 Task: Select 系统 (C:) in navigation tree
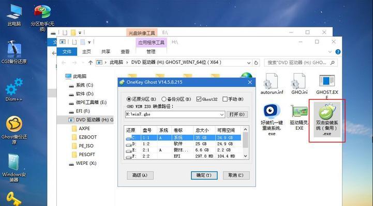[x=81, y=85]
